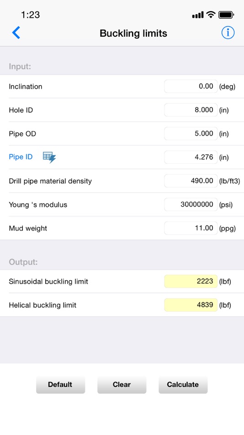Edit the Pipe ID value 4.276

[x=191, y=157]
